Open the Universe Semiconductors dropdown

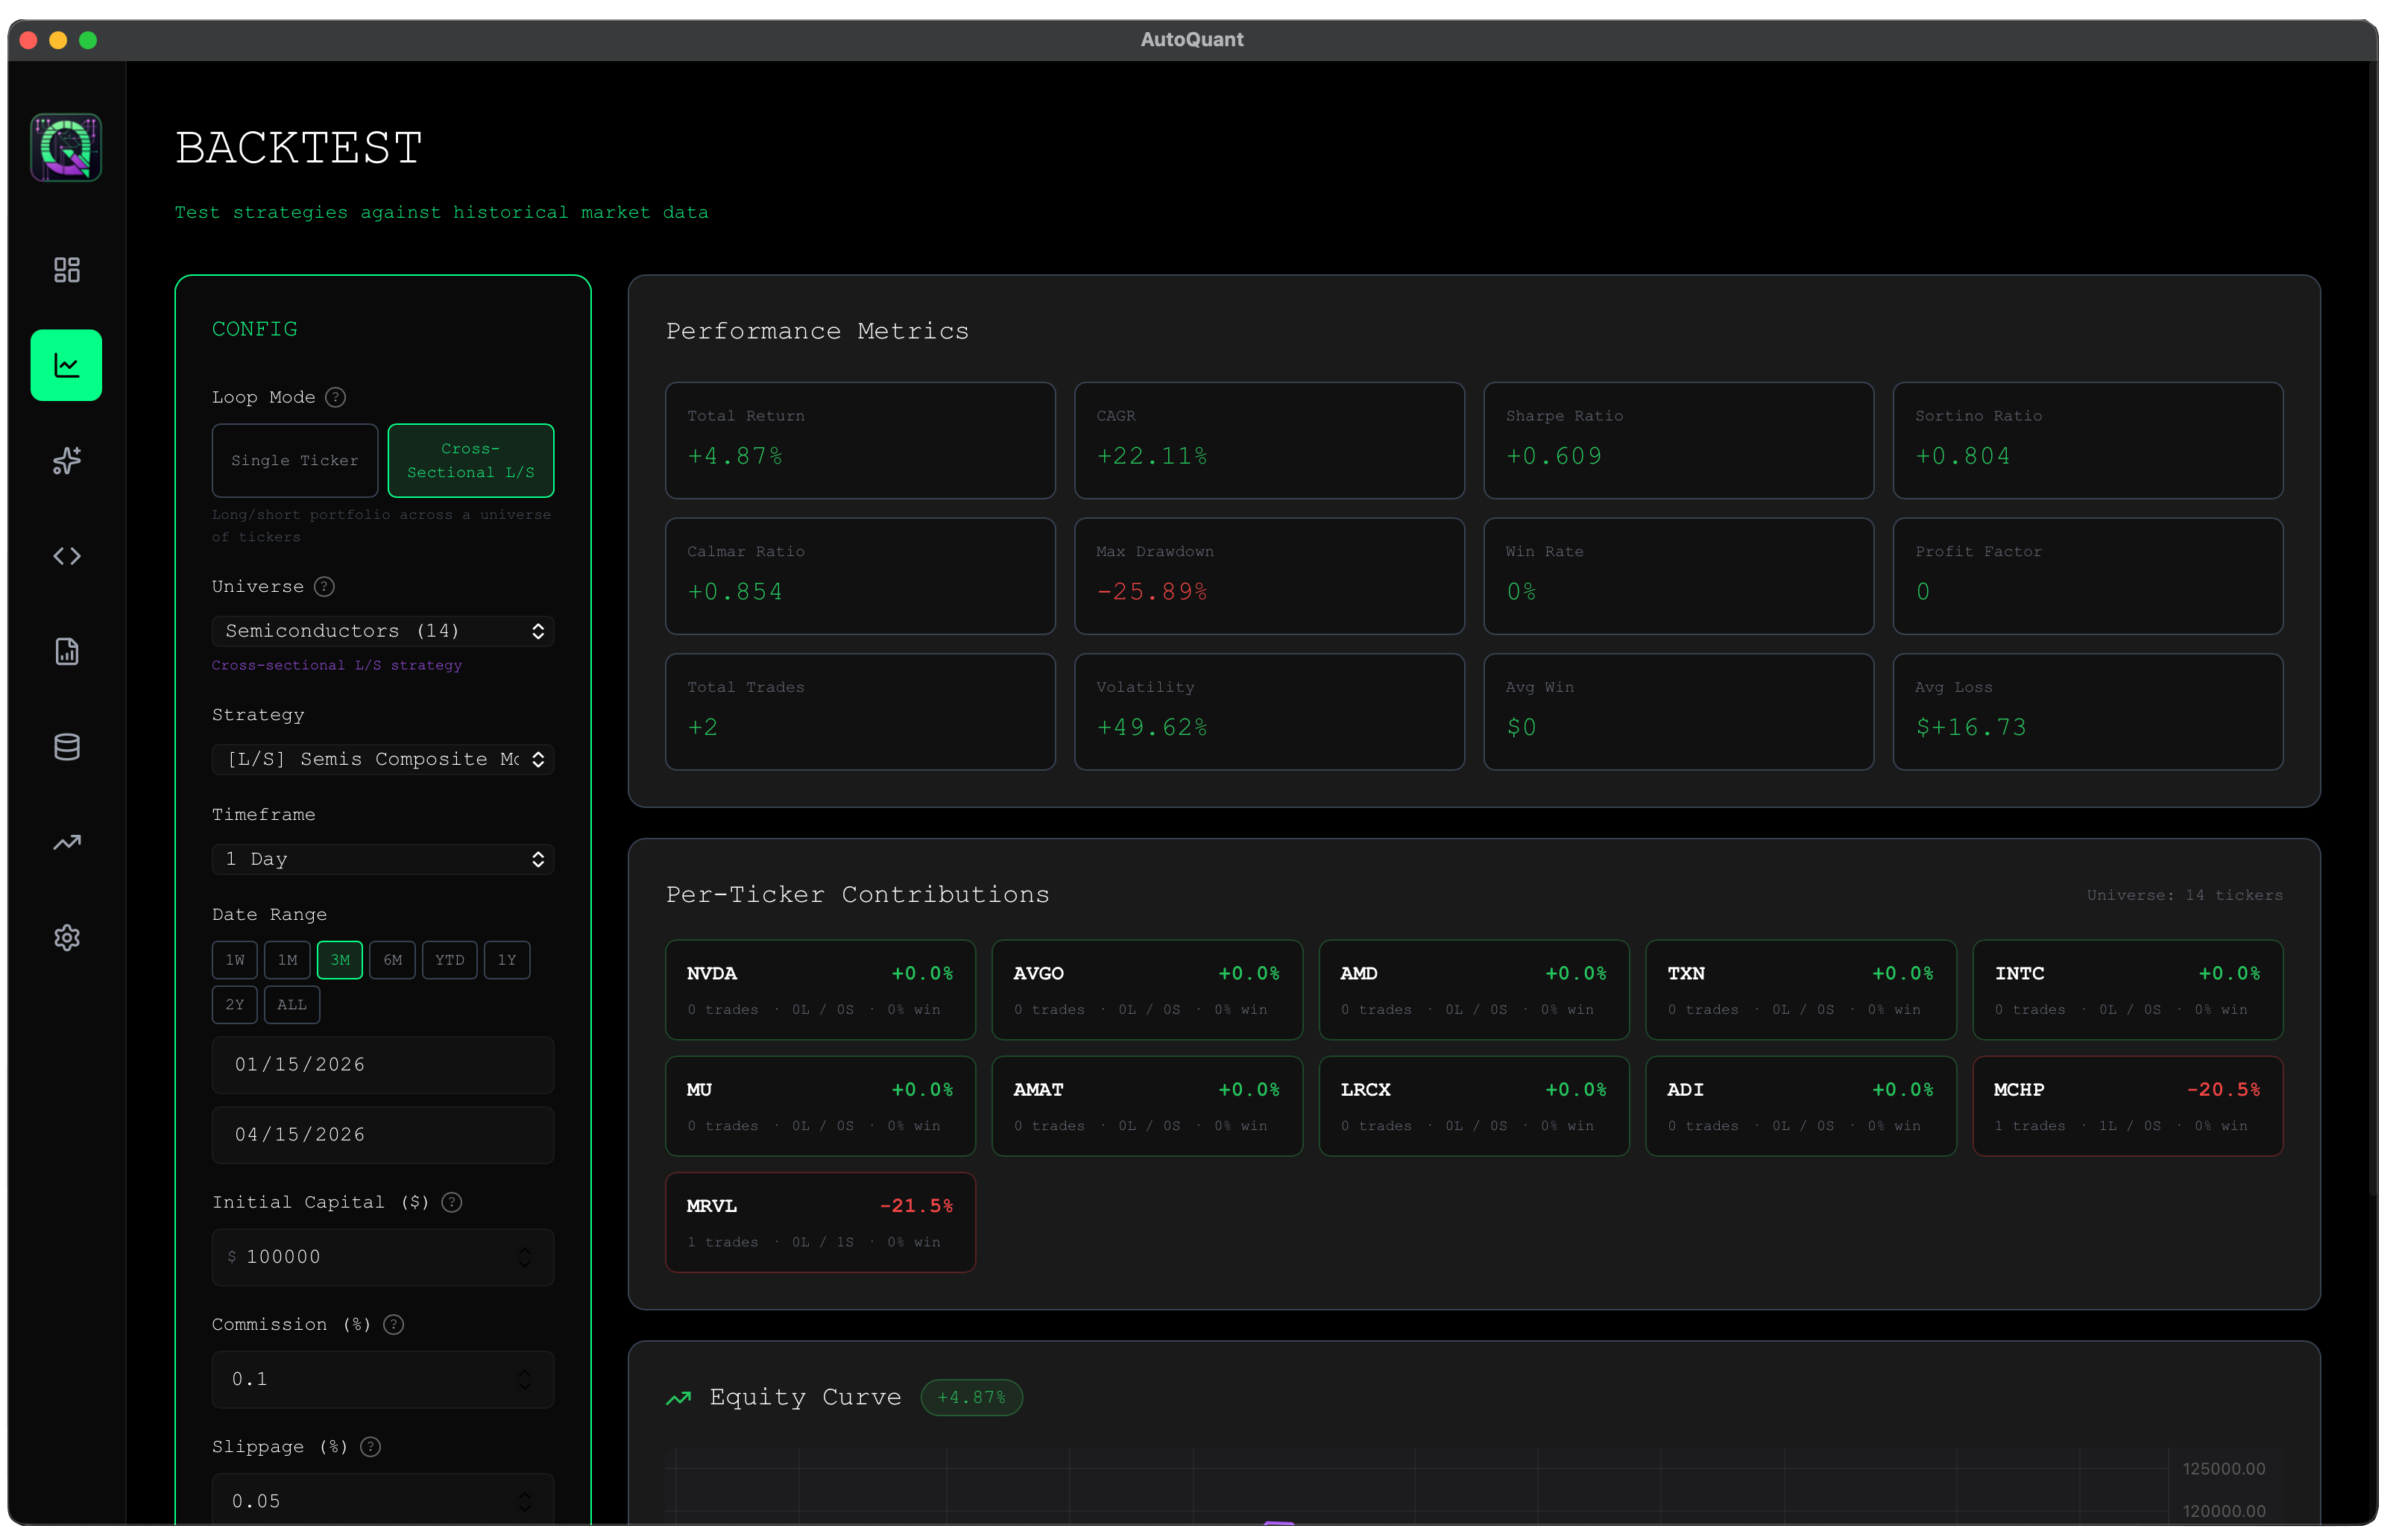[383, 631]
